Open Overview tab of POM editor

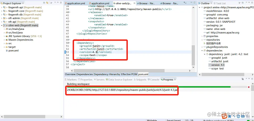coord(70,74)
